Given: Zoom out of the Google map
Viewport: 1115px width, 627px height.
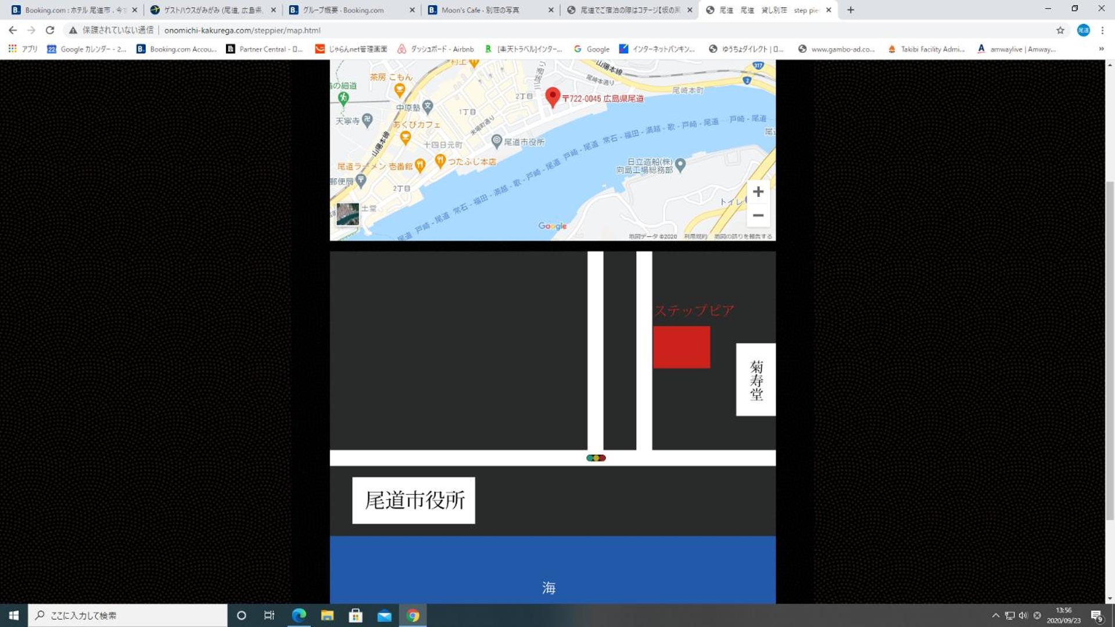Looking at the screenshot, I should (x=758, y=215).
